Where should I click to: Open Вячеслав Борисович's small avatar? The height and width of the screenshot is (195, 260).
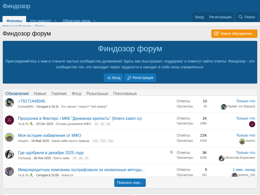221,158
